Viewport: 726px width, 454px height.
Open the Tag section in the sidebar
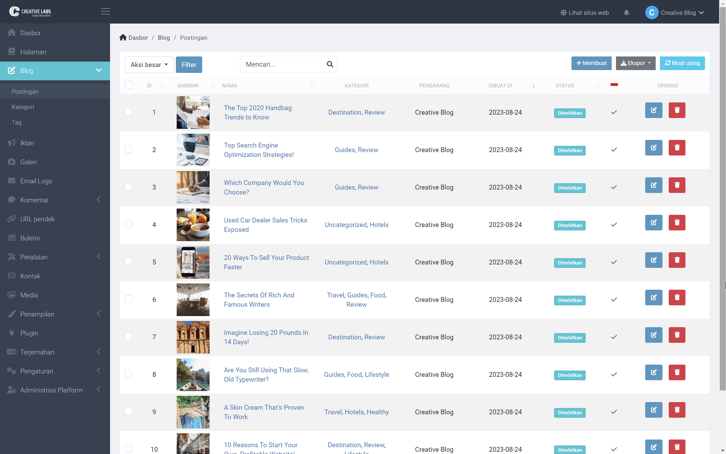(x=17, y=122)
